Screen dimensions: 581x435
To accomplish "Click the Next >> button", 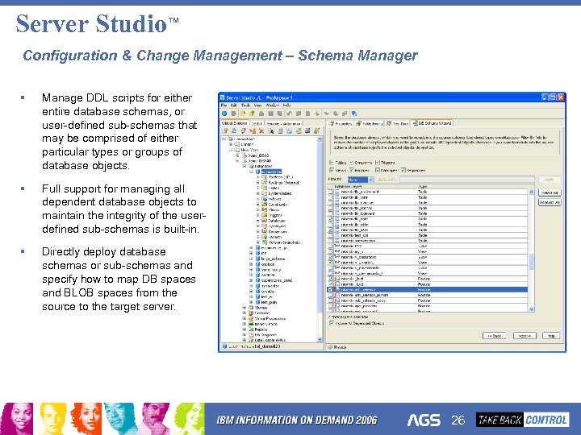I will coord(525,336).
